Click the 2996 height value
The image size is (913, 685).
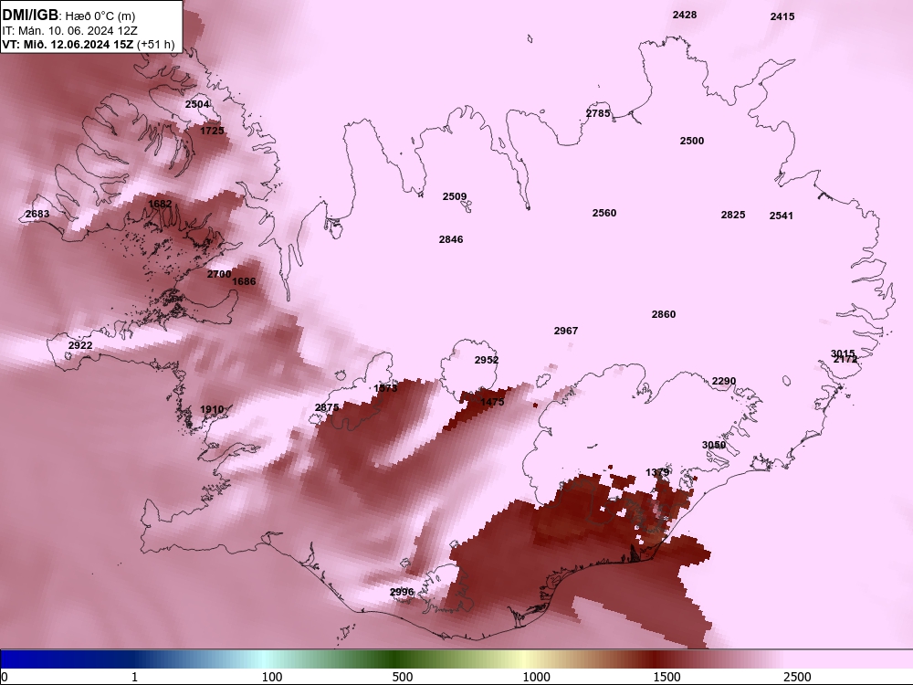[x=401, y=592]
